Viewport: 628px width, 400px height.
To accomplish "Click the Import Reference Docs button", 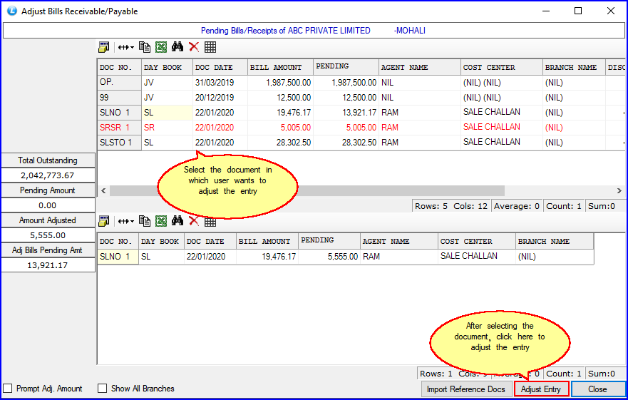I will point(466,389).
